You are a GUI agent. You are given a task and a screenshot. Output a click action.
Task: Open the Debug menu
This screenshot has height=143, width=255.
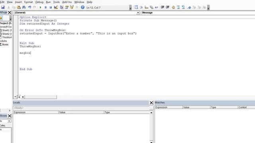tap(39, 2)
